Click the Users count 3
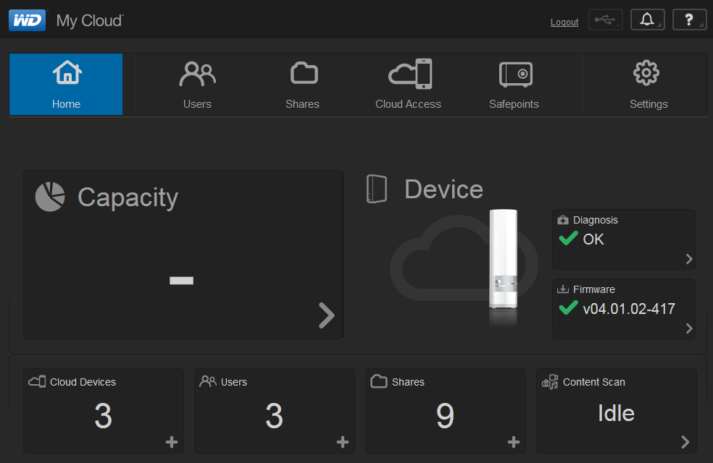Viewport: 713px width, 463px height. [274, 416]
